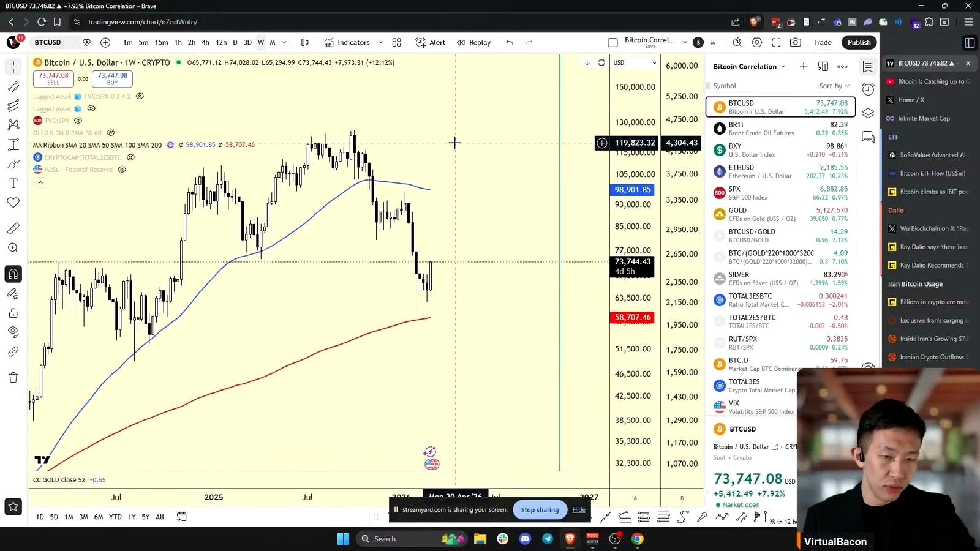Open the heart icons tool
The height and width of the screenshot is (551, 980).
click(x=13, y=203)
